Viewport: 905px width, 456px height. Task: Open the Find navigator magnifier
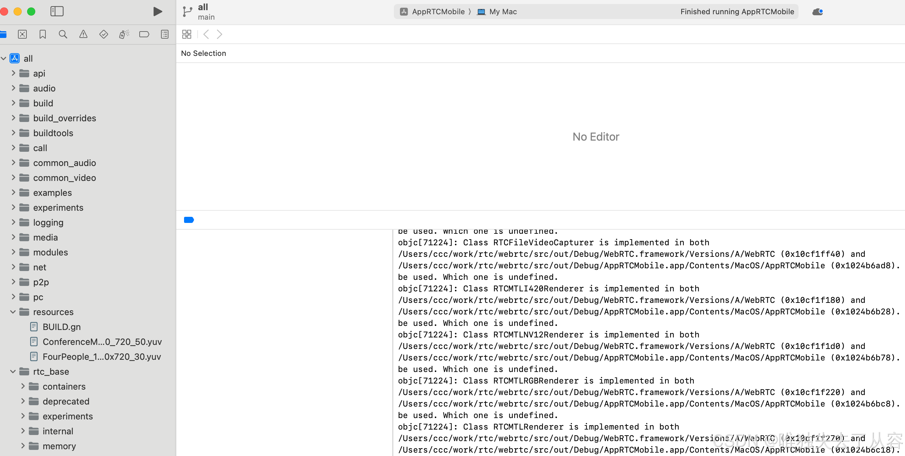(63, 35)
